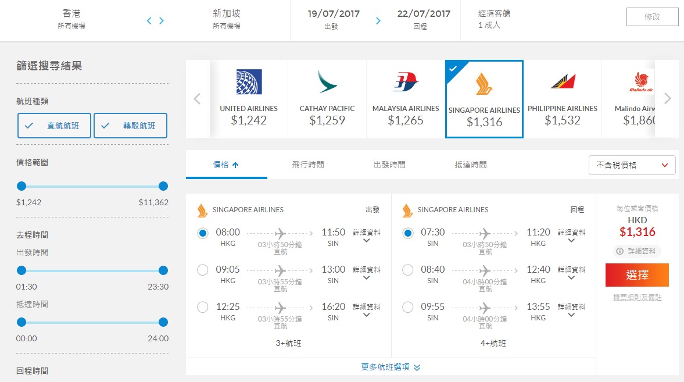Click arrival time slider handle at 24:00

tap(163, 322)
